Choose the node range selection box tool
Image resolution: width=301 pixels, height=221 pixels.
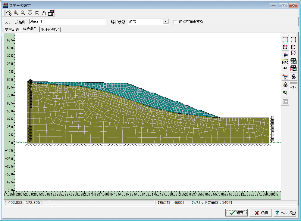[x=285, y=47]
